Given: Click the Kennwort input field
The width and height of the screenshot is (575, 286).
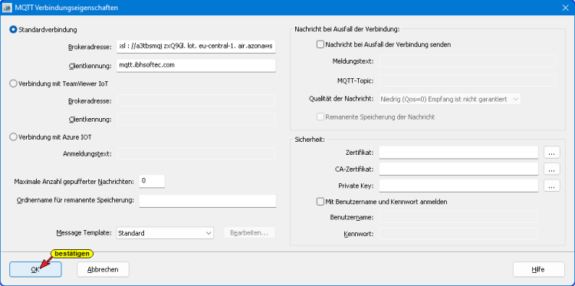Looking at the screenshot, I should click(458, 233).
